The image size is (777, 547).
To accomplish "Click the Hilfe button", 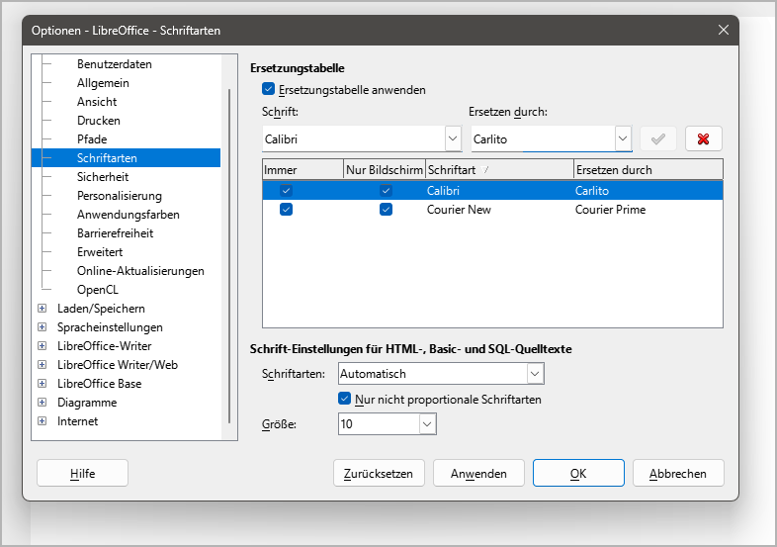I will pyautogui.click(x=82, y=473).
